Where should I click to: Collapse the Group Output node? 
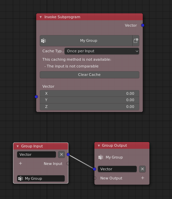[x=99, y=146]
